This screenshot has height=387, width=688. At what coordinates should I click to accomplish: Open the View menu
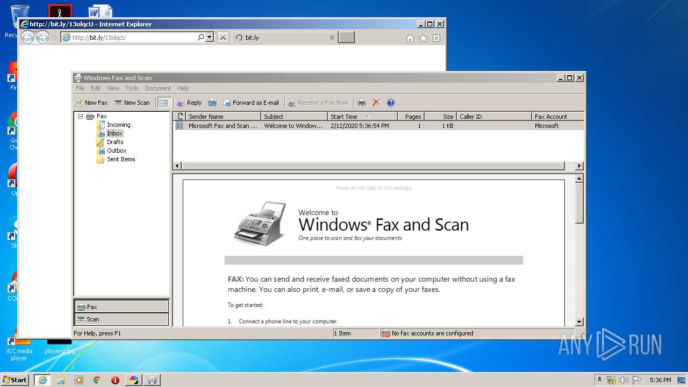[x=113, y=88]
